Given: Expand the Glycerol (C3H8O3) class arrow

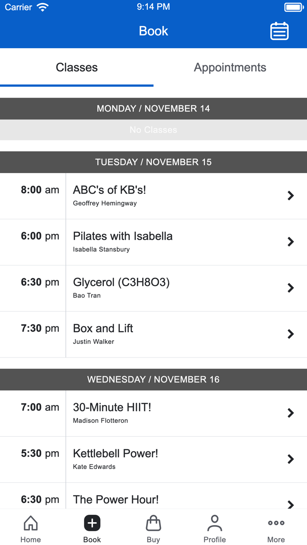Looking at the screenshot, I should pyautogui.click(x=290, y=288).
